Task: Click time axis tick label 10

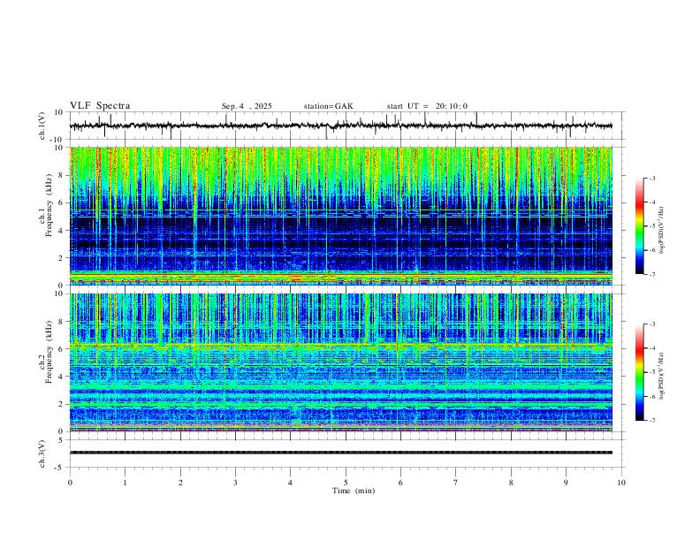Action: click(x=621, y=483)
